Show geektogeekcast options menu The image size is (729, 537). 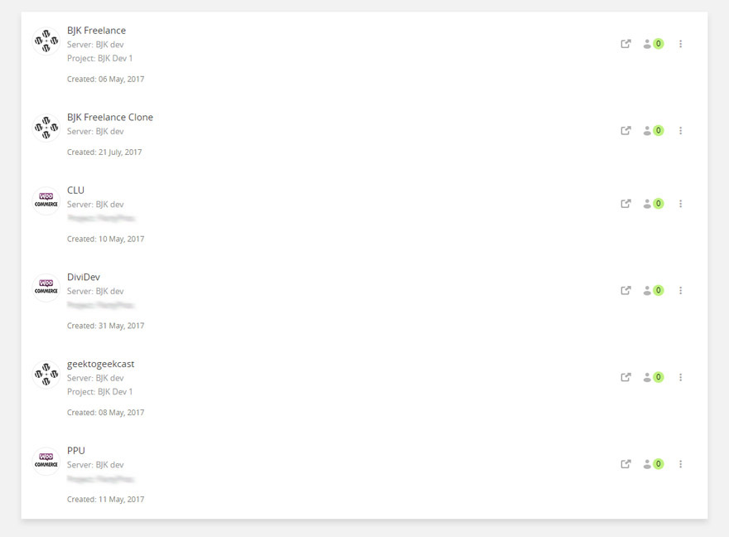tap(680, 377)
